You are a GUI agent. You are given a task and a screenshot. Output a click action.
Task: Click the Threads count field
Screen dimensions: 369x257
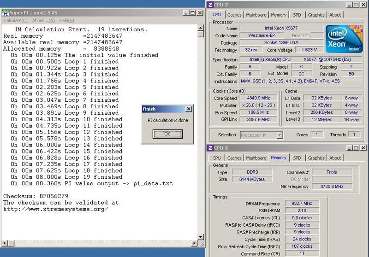point(354,134)
